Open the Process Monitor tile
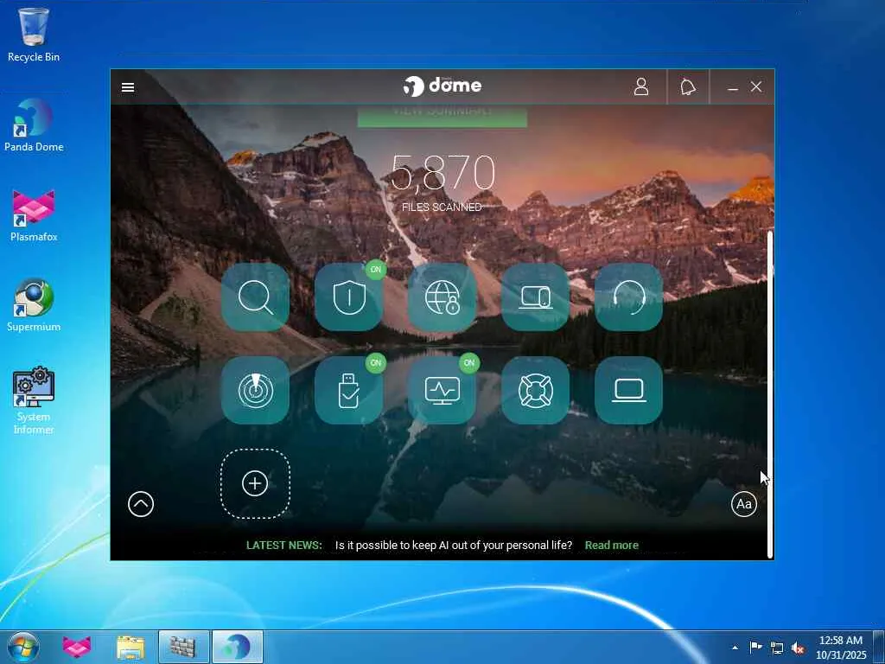The height and width of the screenshot is (664, 885). [442, 390]
